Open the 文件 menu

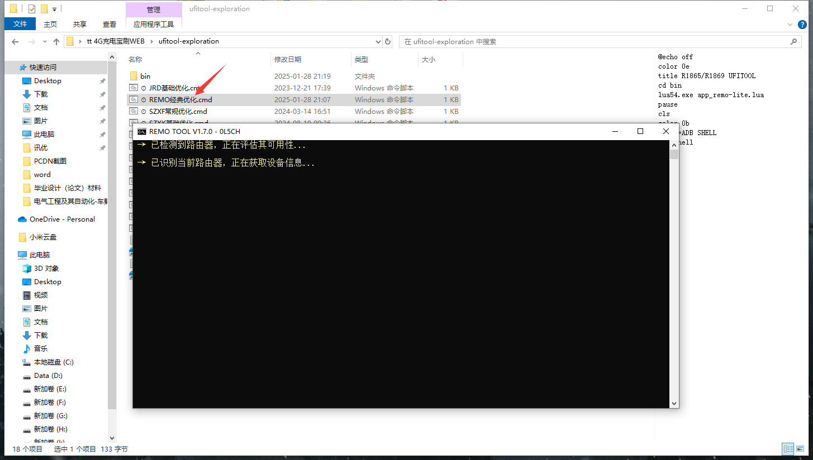point(20,24)
